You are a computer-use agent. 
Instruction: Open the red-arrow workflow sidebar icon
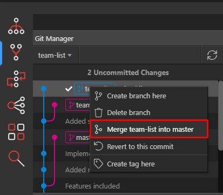click(x=16, y=79)
